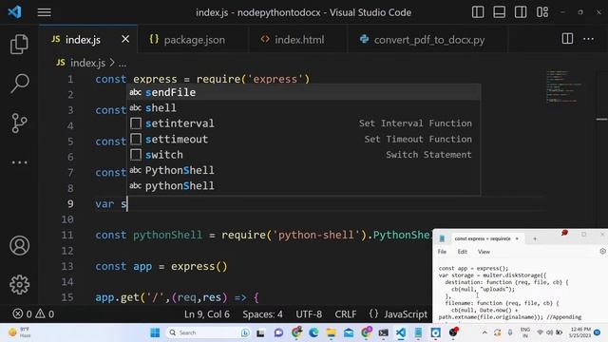
Task: Toggle primary side bar layout icon
Action: pos(478,12)
